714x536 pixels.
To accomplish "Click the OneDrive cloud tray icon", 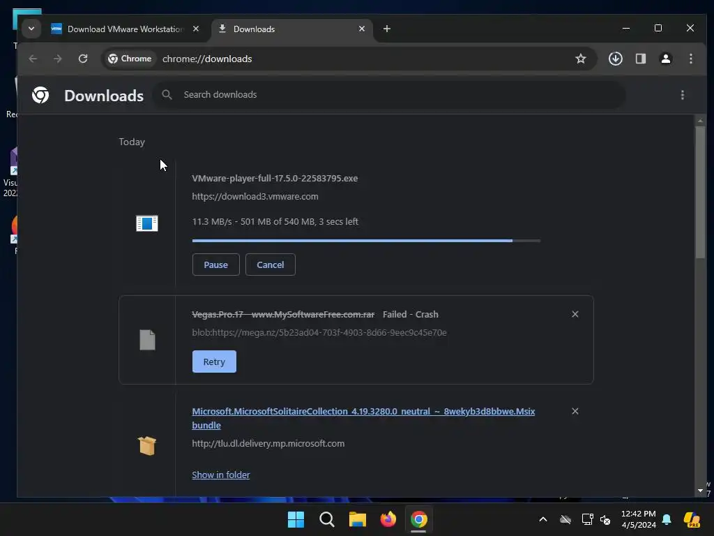I will pyautogui.click(x=565, y=519).
